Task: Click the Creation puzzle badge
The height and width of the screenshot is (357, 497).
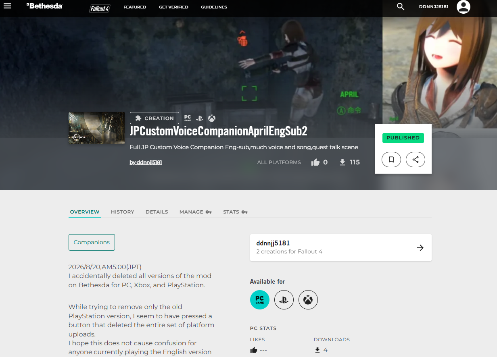Action: click(155, 118)
